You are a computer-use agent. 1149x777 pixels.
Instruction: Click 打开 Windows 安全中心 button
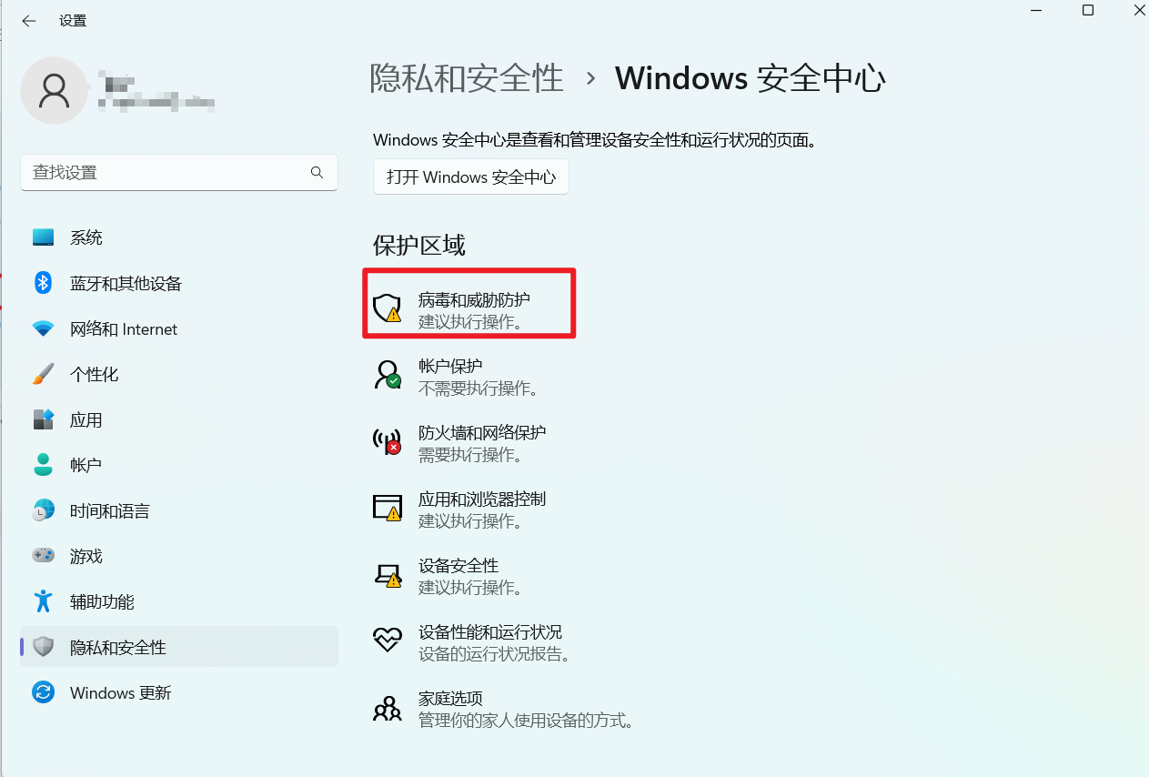click(471, 177)
